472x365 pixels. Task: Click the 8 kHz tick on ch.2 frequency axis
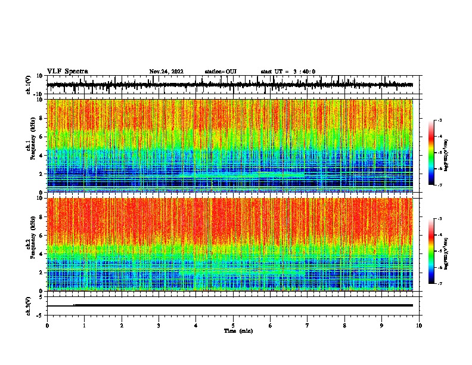(41, 217)
